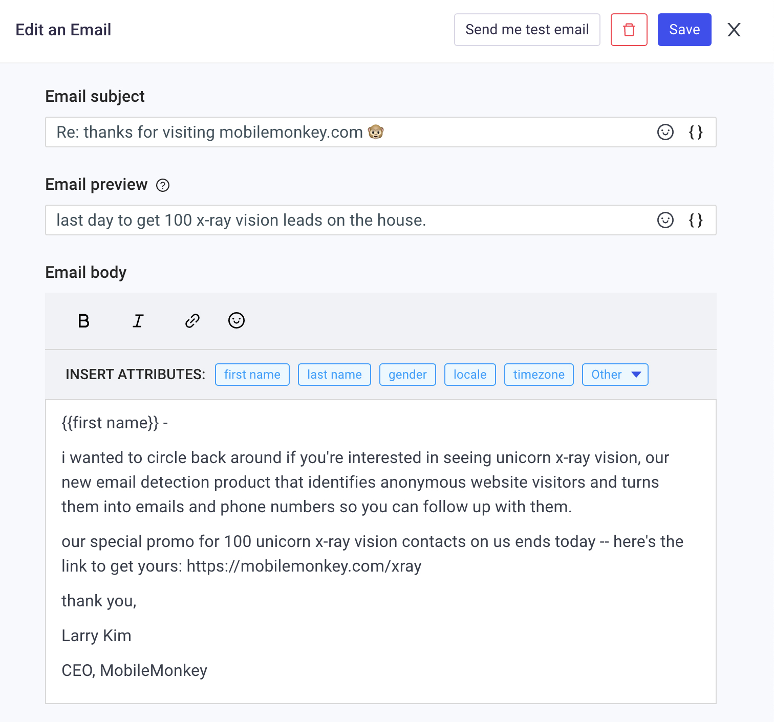Insert the last name attribute
The height and width of the screenshot is (722, 774).
[x=334, y=375]
